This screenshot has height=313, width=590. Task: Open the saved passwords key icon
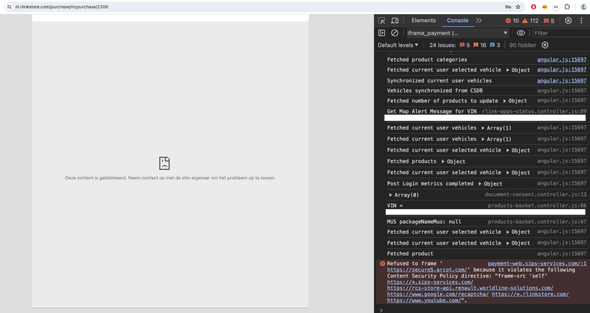coord(508,7)
